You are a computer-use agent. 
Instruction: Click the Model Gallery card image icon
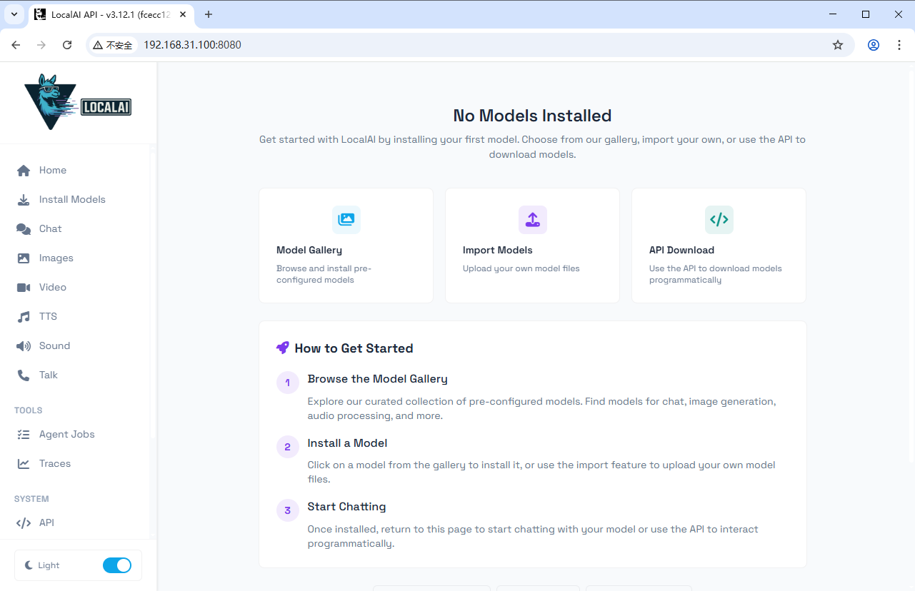346,220
